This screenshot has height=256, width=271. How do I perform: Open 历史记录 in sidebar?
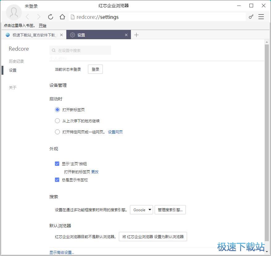[x=16, y=61]
